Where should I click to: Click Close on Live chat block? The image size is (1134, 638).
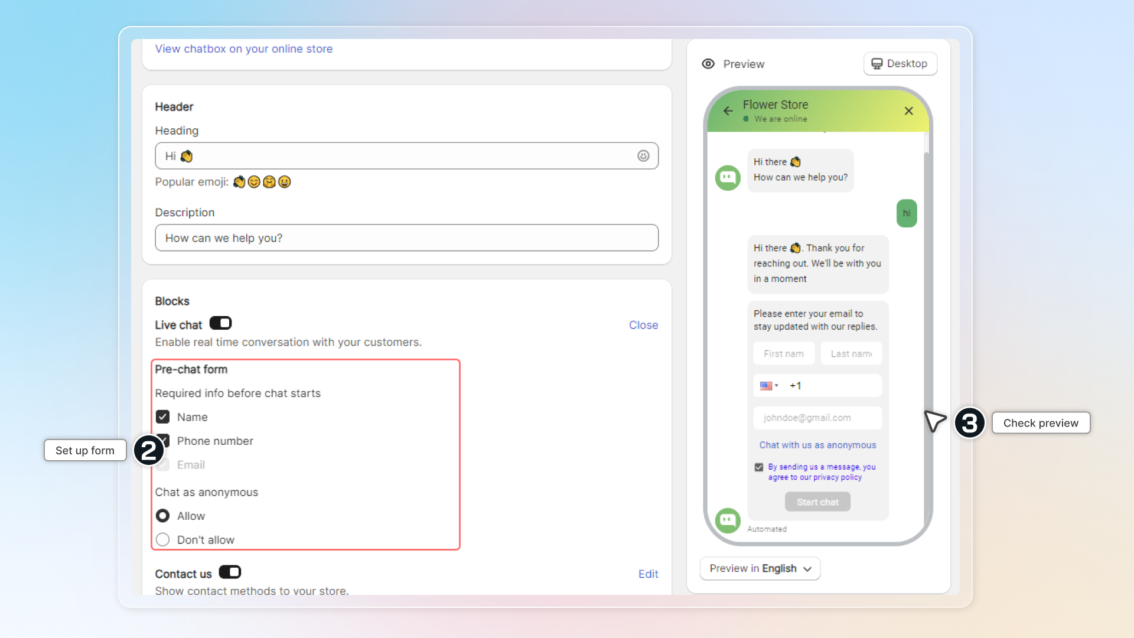click(x=643, y=325)
